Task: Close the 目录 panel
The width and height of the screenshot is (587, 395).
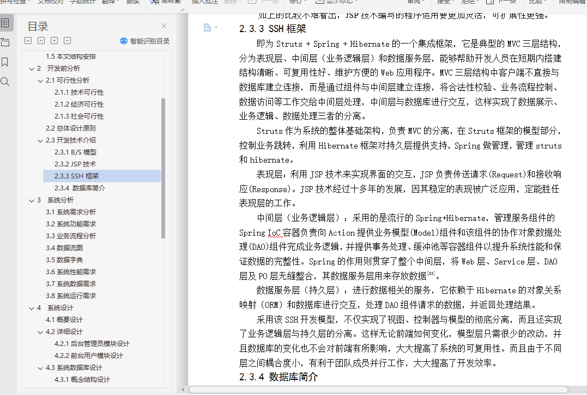Action: pos(164,26)
